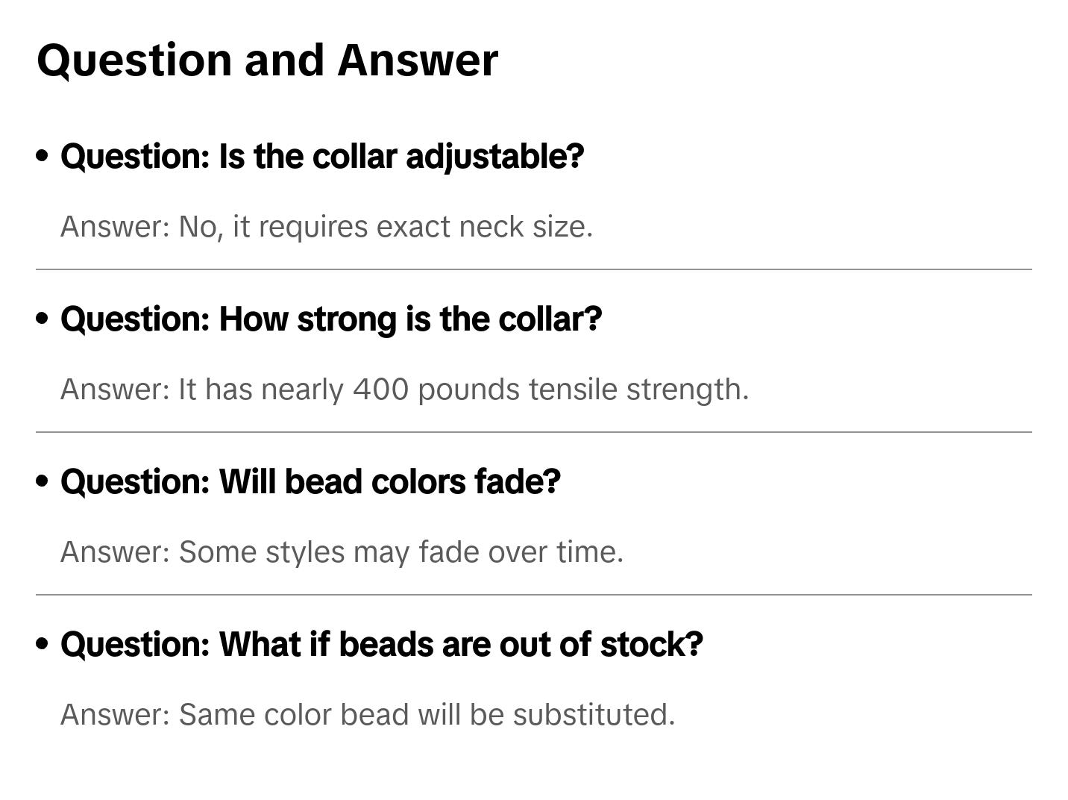Click the answer mentioning 400 pounds tensile strength
Screen dimensions: 1068x800
point(404,390)
